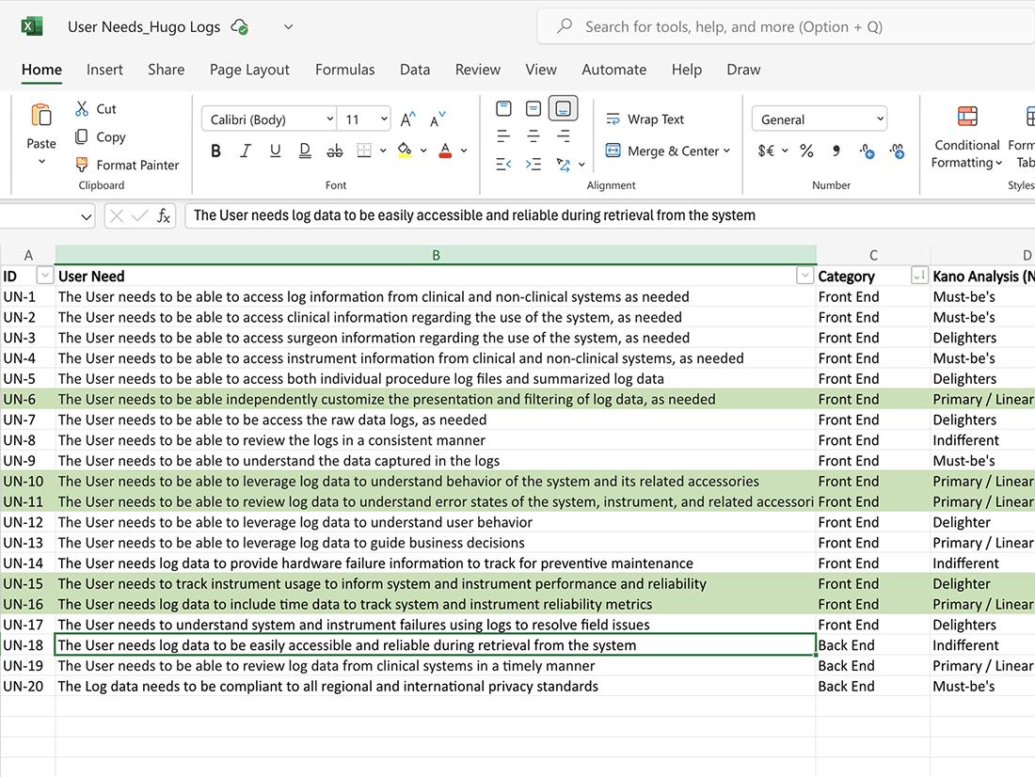The width and height of the screenshot is (1035, 777).
Task: Toggle Bold formatting
Action: [x=215, y=151]
